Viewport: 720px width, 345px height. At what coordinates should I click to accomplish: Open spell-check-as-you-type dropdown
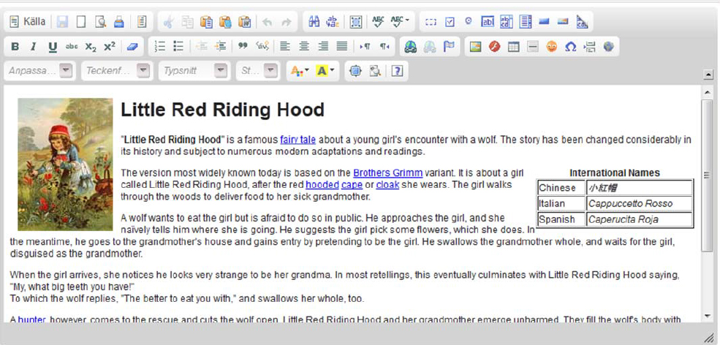point(400,22)
